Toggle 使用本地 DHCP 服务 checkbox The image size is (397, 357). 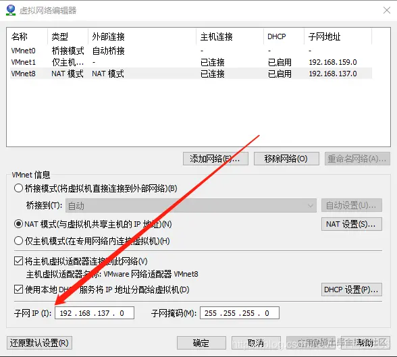tap(18, 290)
